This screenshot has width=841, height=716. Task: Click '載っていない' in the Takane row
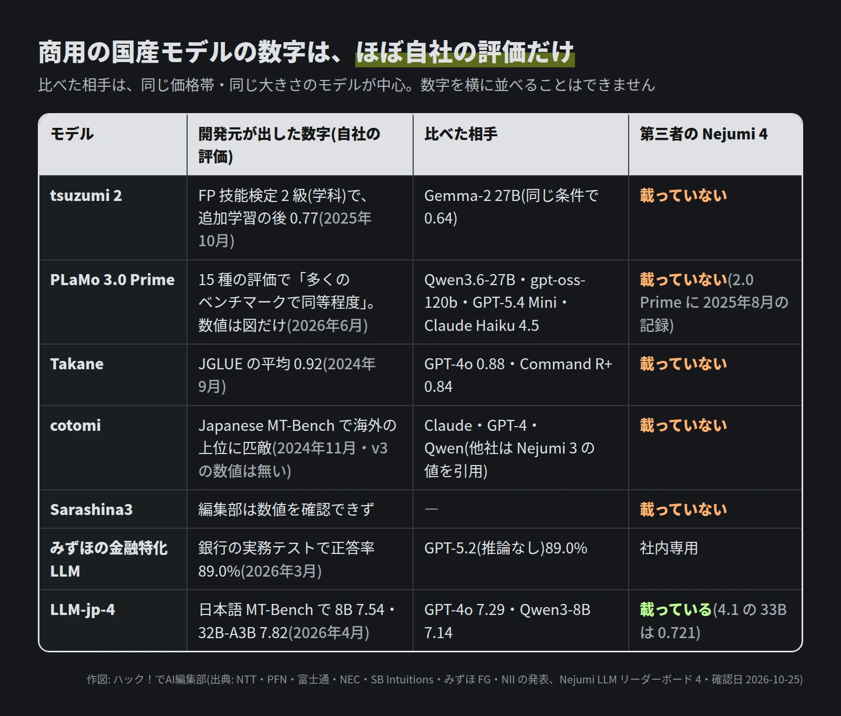(x=683, y=364)
